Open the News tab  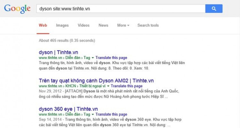[x=103, y=25]
